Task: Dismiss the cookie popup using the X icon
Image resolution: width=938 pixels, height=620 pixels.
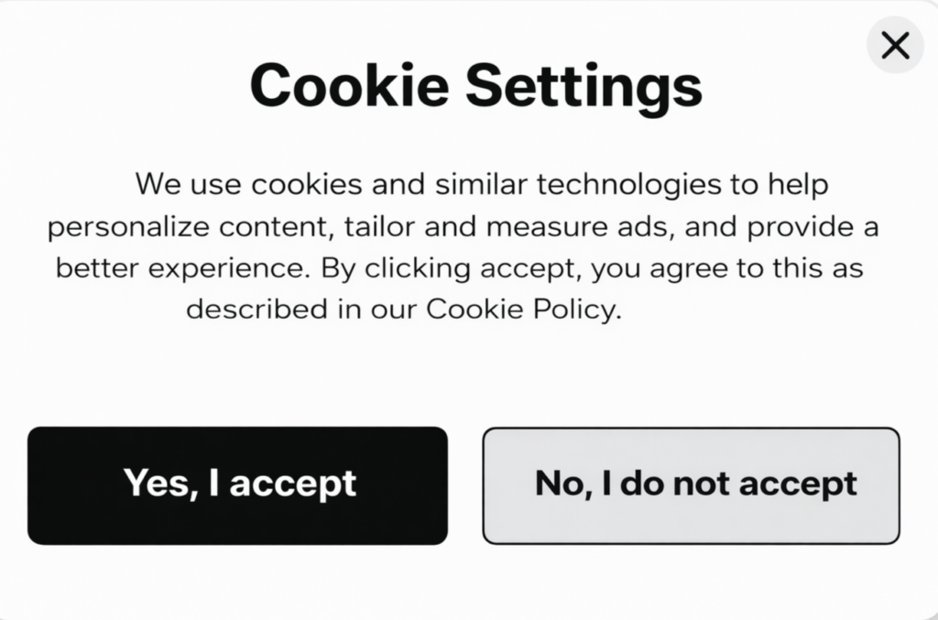Action: click(x=895, y=45)
